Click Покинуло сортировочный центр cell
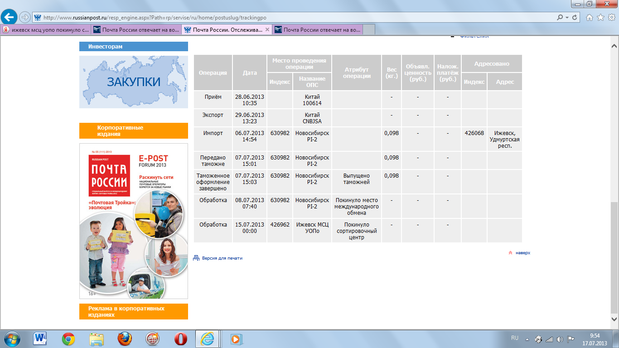This screenshot has height=348, width=619. pos(357,231)
